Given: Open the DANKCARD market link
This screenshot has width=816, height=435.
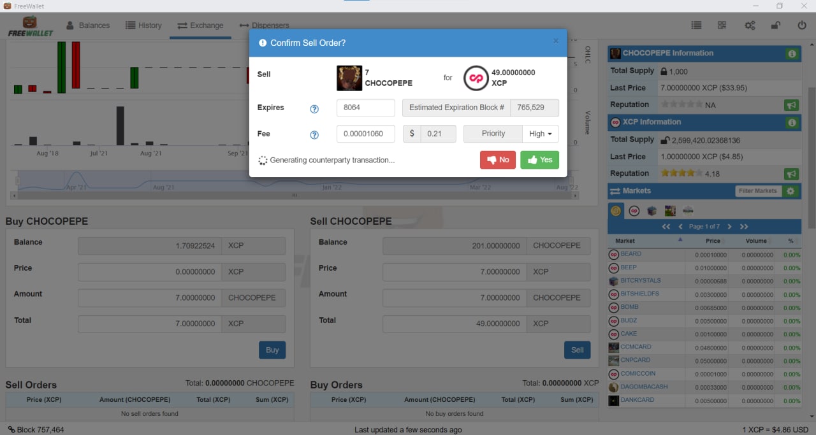Looking at the screenshot, I should tap(637, 400).
